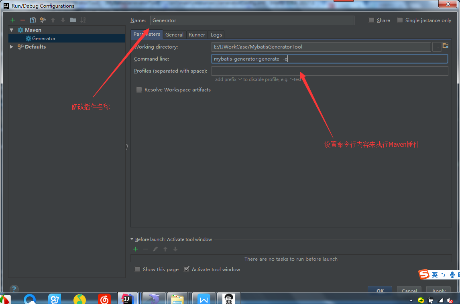Uncheck Activate tool window

click(187, 269)
